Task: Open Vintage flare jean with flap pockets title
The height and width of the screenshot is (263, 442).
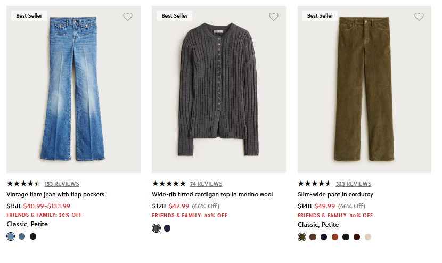Action: point(55,194)
